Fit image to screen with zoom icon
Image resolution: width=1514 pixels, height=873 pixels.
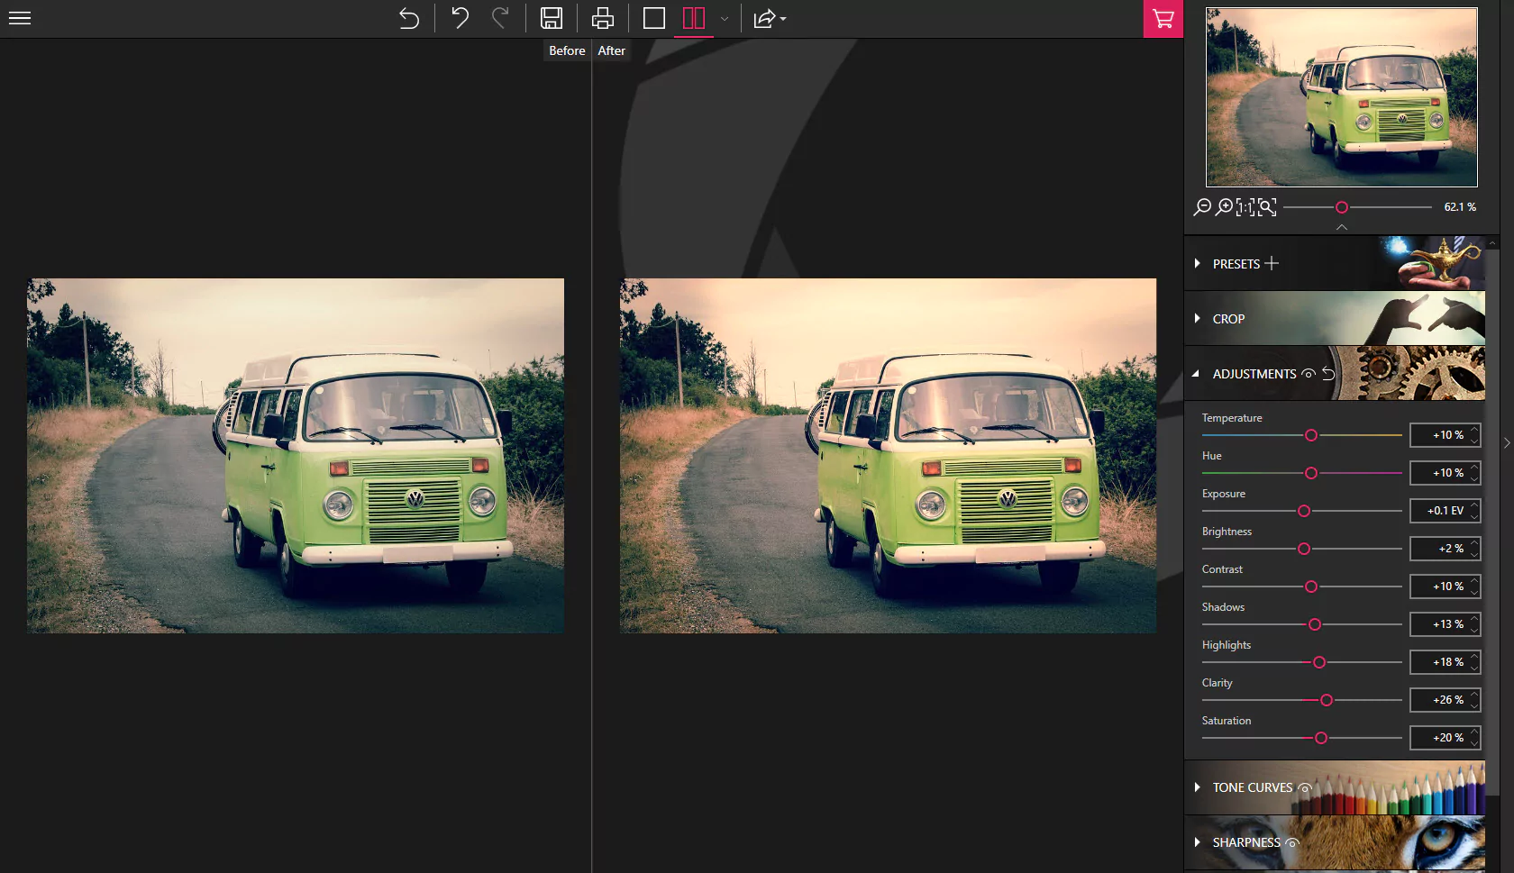pos(1266,207)
